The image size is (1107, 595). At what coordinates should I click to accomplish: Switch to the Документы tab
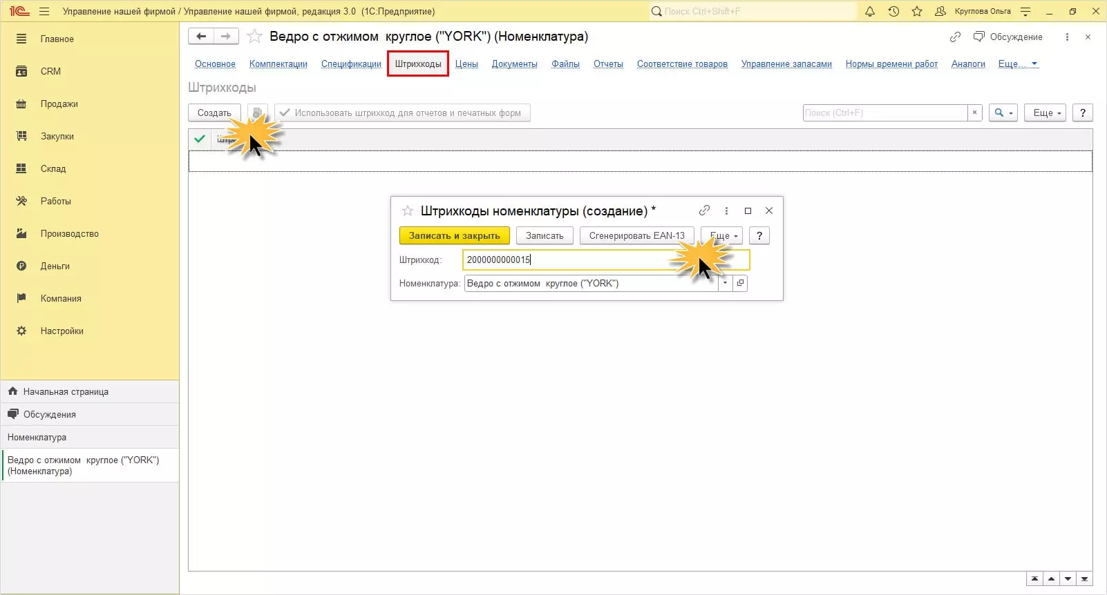(515, 64)
